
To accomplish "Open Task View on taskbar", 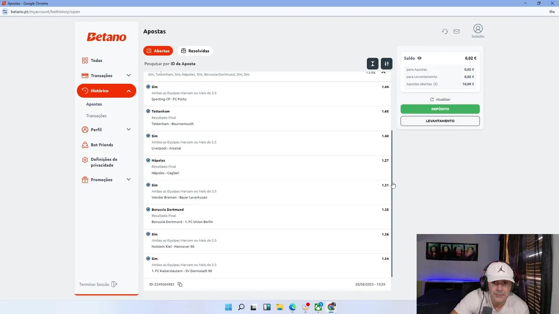I will coord(254,307).
